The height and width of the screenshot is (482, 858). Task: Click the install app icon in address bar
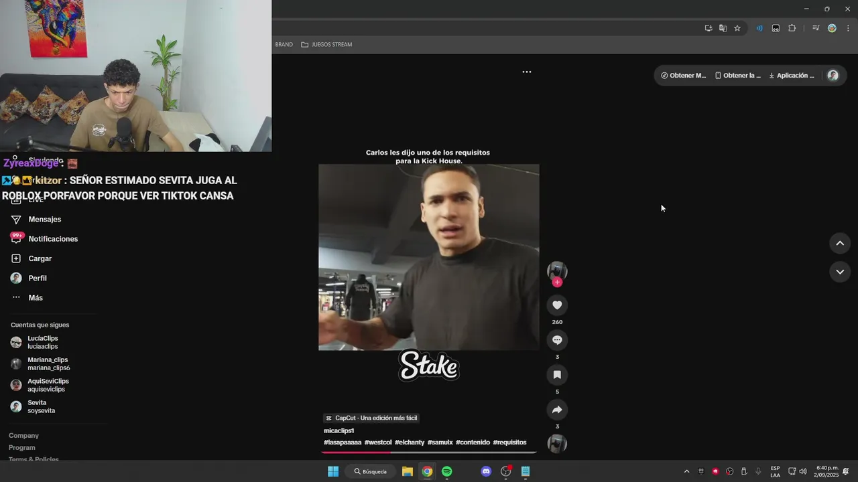(709, 28)
